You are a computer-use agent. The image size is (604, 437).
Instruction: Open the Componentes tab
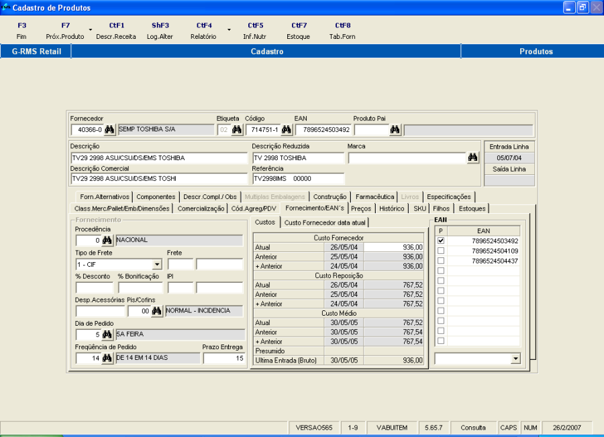156,197
